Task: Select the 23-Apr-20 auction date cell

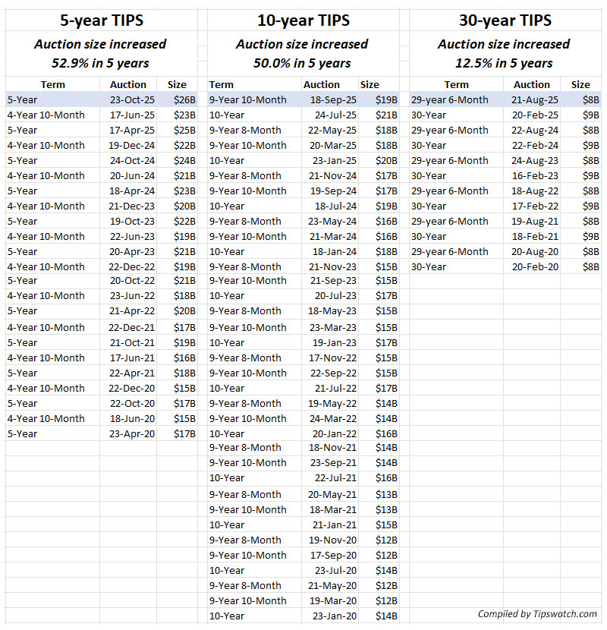Action: coord(132,433)
